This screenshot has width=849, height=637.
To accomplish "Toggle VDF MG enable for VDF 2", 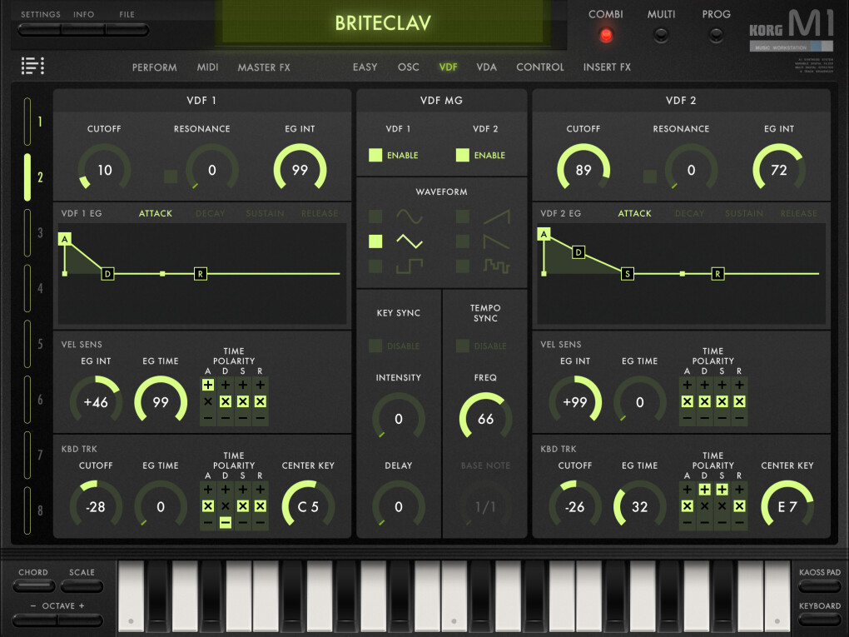I will [x=463, y=155].
